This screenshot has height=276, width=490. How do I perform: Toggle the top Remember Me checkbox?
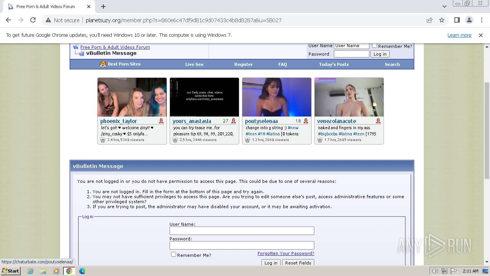click(374, 46)
